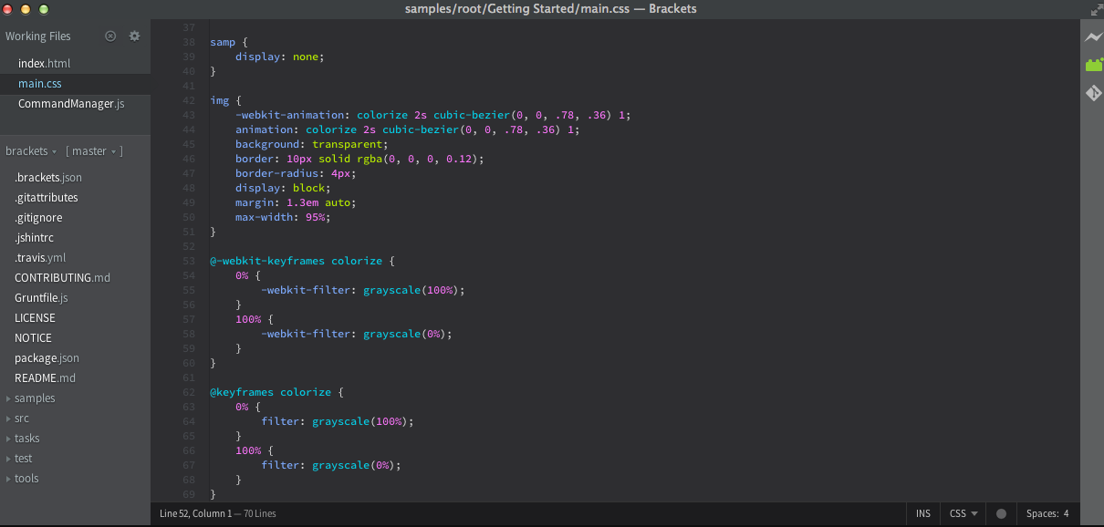Expand the samples folder
The width and height of the screenshot is (1104, 527).
[35, 398]
